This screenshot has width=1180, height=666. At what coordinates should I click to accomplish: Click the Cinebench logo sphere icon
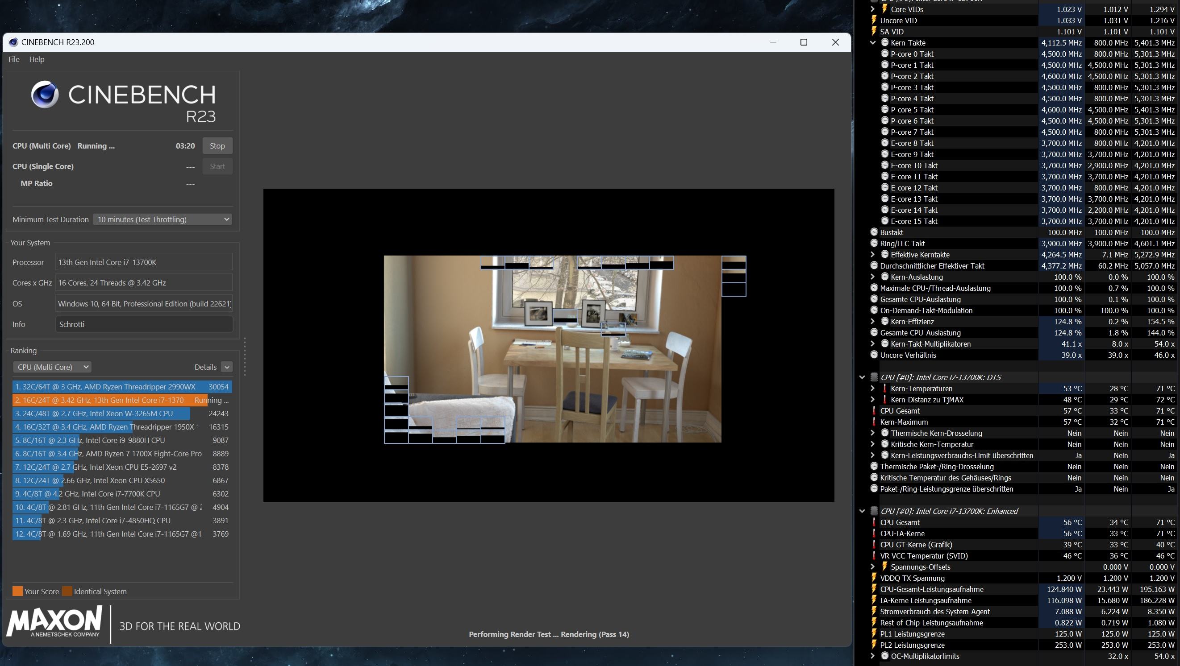coord(45,94)
